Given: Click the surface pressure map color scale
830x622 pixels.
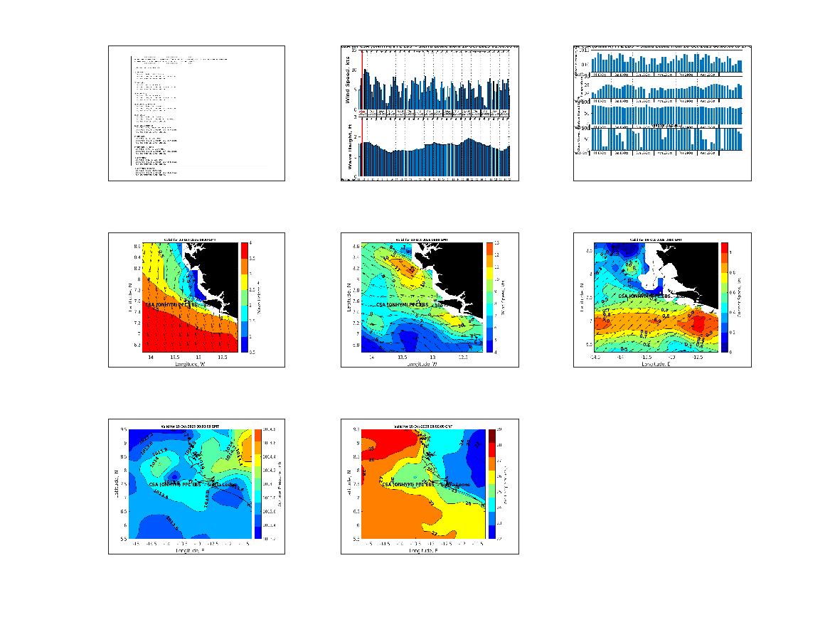Looking at the screenshot, I should pos(258,483).
